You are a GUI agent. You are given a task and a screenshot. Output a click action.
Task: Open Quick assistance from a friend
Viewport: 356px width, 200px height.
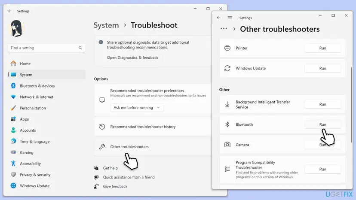(129, 177)
